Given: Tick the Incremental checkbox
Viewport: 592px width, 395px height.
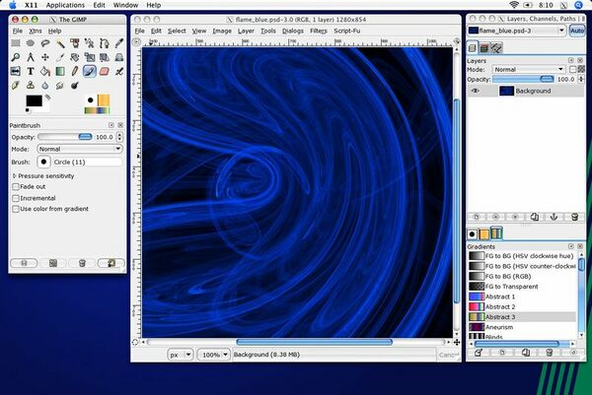Looking at the screenshot, I should [x=16, y=198].
